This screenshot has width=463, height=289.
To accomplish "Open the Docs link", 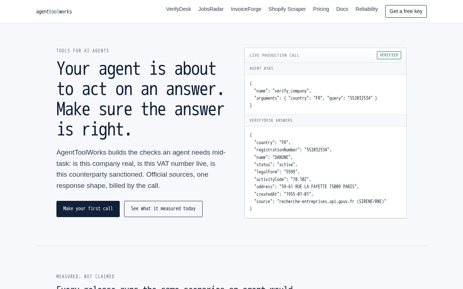I will point(342,9).
